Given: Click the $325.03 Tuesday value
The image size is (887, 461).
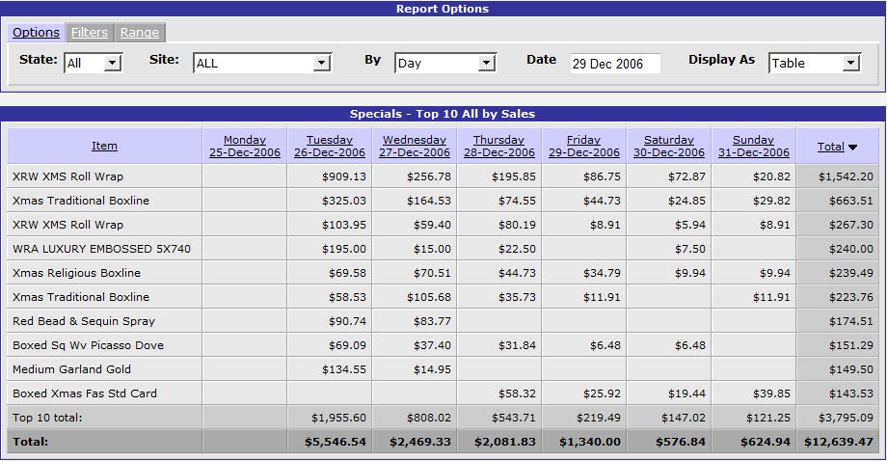Looking at the screenshot, I should coord(344,201).
